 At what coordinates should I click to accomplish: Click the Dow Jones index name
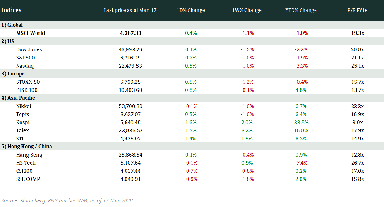(x=29, y=49)
